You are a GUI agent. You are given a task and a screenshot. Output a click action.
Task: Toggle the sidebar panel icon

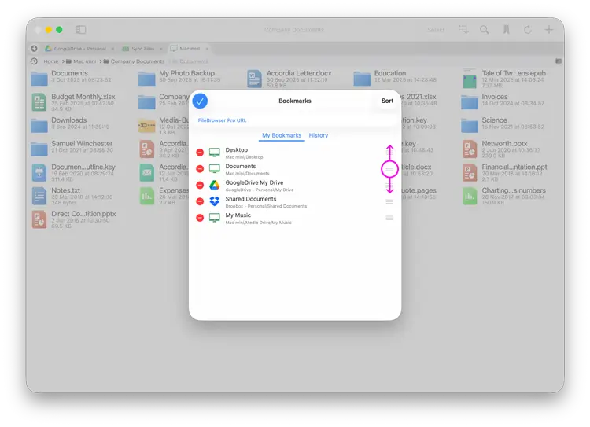click(x=81, y=30)
